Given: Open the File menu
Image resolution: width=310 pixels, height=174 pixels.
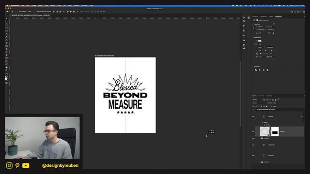Looking at the screenshot, I should pyautogui.click(x=23, y=5).
